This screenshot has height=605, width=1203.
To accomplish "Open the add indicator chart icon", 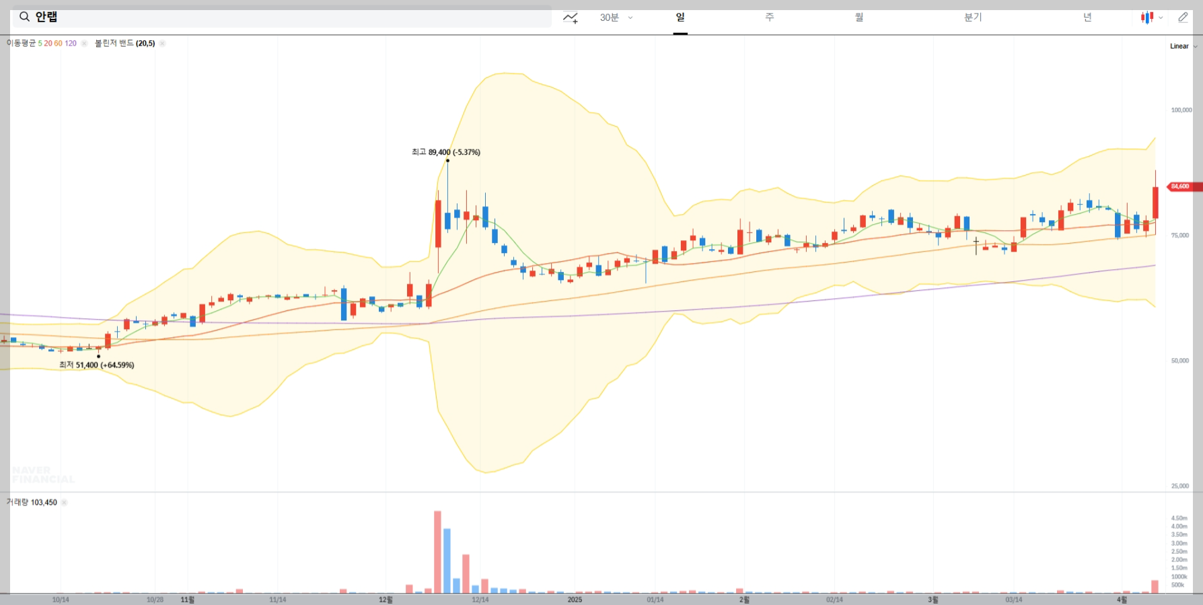I will coord(571,17).
